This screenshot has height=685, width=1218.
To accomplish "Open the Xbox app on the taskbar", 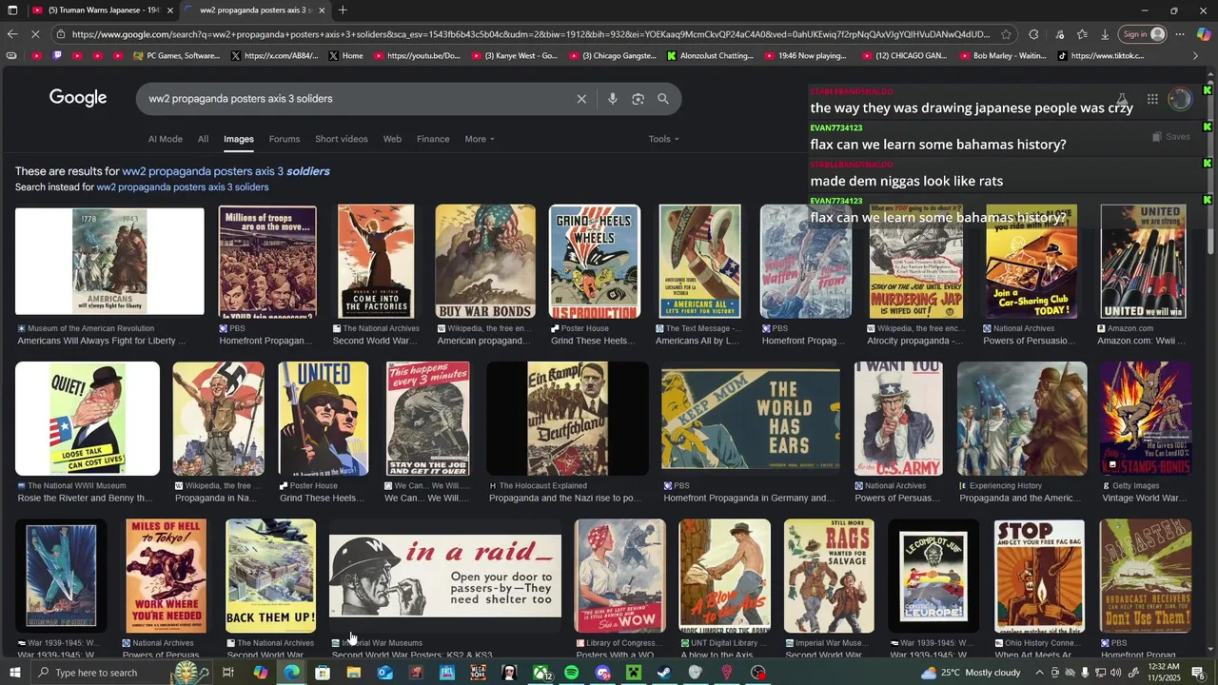I will [x=540, y=673].
